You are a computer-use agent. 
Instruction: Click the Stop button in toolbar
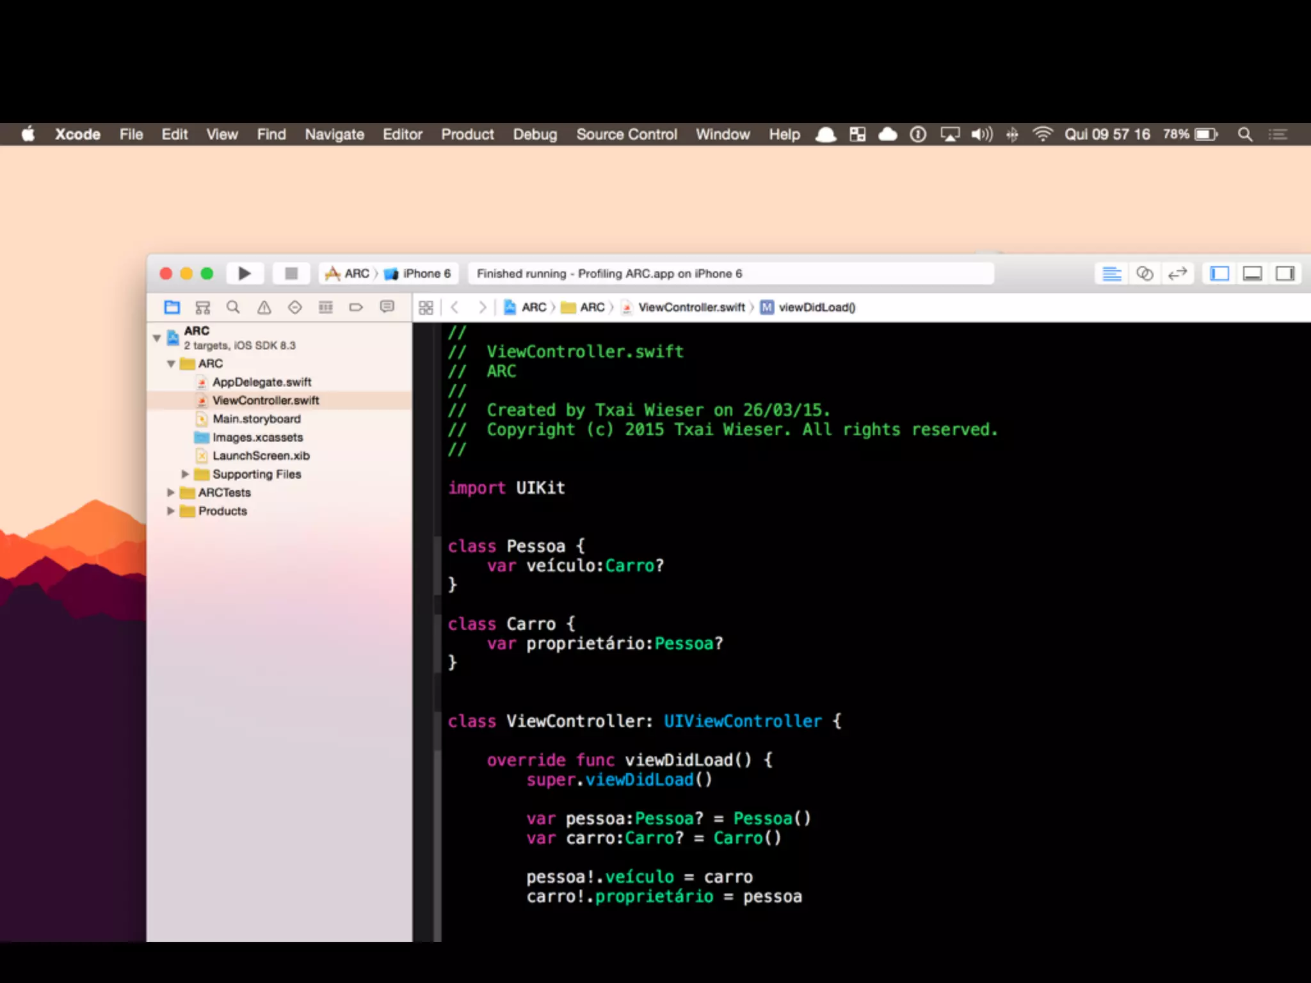point(291,274)
